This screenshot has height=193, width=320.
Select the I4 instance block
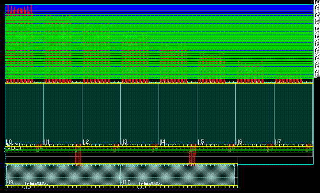click(178, 114)
